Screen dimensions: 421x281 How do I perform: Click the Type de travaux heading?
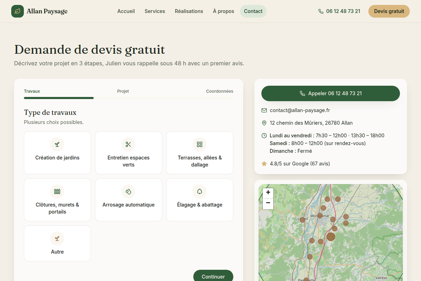[x=50, y=112]
